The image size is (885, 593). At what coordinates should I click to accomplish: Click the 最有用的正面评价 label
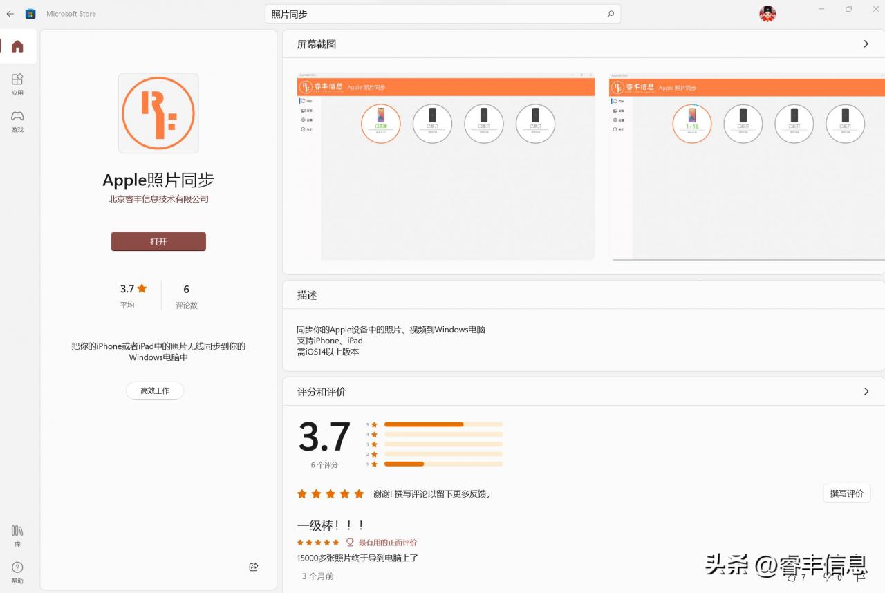(387, 543)
